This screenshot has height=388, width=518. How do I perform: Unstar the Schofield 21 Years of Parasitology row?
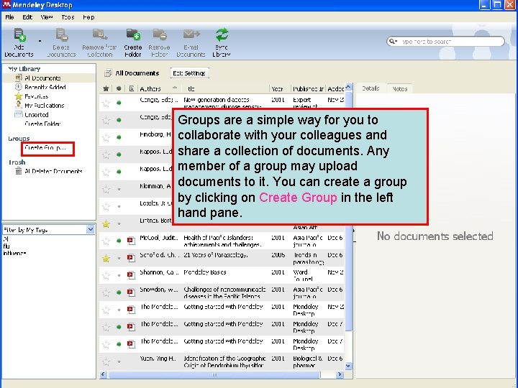tap(106, 258)
